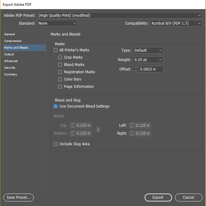Click the Export button

tap(158, 197)
